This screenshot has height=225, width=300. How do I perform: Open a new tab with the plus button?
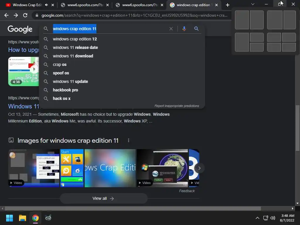click(227, 5)
